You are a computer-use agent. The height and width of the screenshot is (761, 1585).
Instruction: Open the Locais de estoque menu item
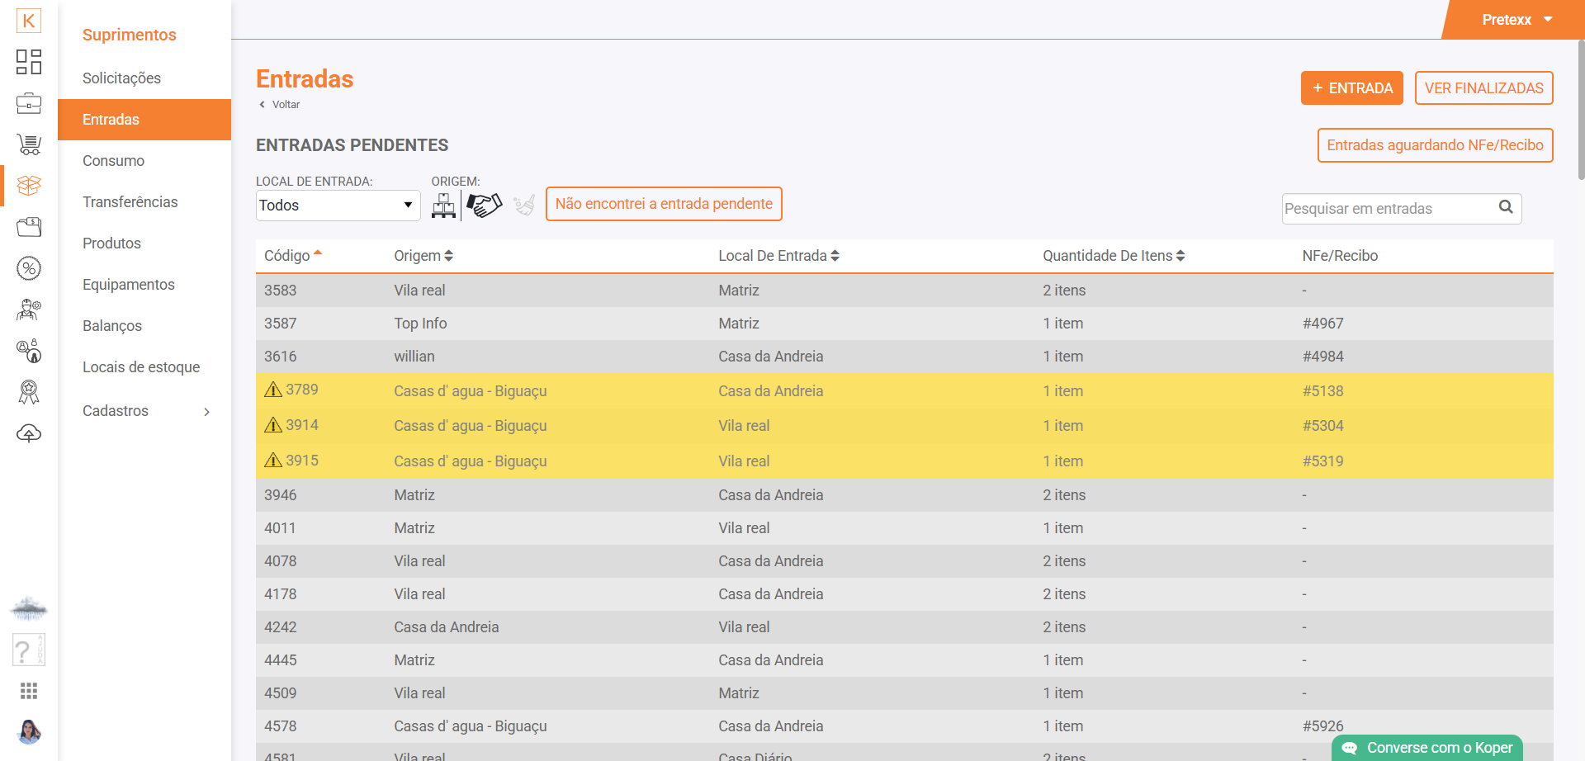coord(141,367)
